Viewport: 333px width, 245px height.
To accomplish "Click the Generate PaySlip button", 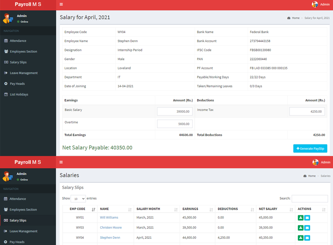I will 310,148.
